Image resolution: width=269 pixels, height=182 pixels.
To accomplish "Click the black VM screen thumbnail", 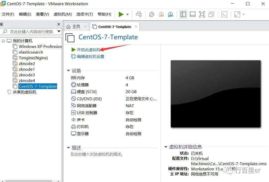I will [x=215, y=94].
